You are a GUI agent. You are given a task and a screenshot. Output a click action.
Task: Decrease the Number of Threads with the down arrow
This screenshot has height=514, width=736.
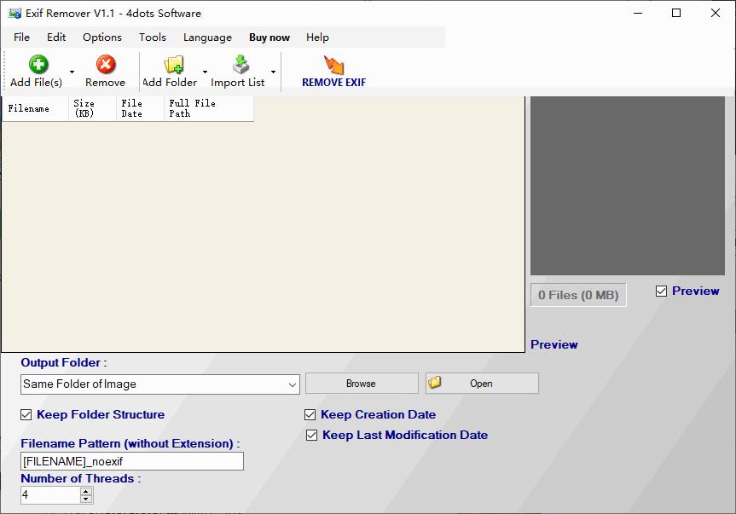(x=86, y=499)
